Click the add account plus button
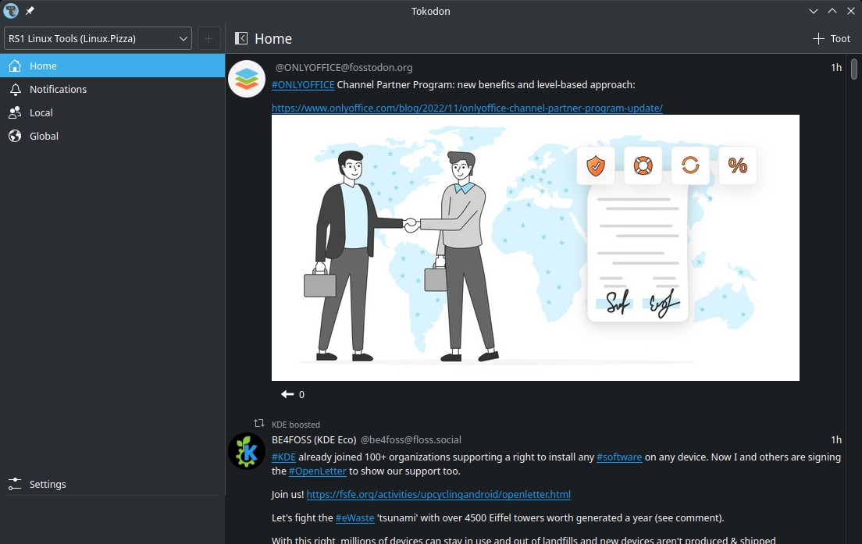862x544 pixels. pyautogui.click(x=209, y=38)
